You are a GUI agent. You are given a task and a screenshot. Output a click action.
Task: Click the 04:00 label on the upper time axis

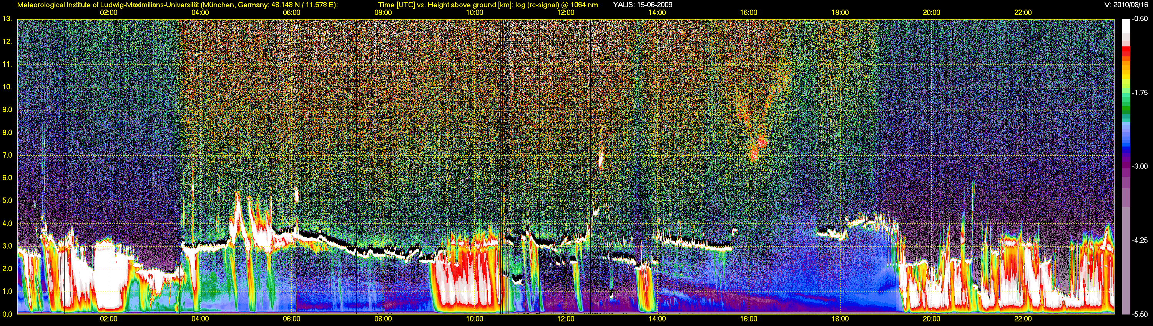(x=200, y=13)
